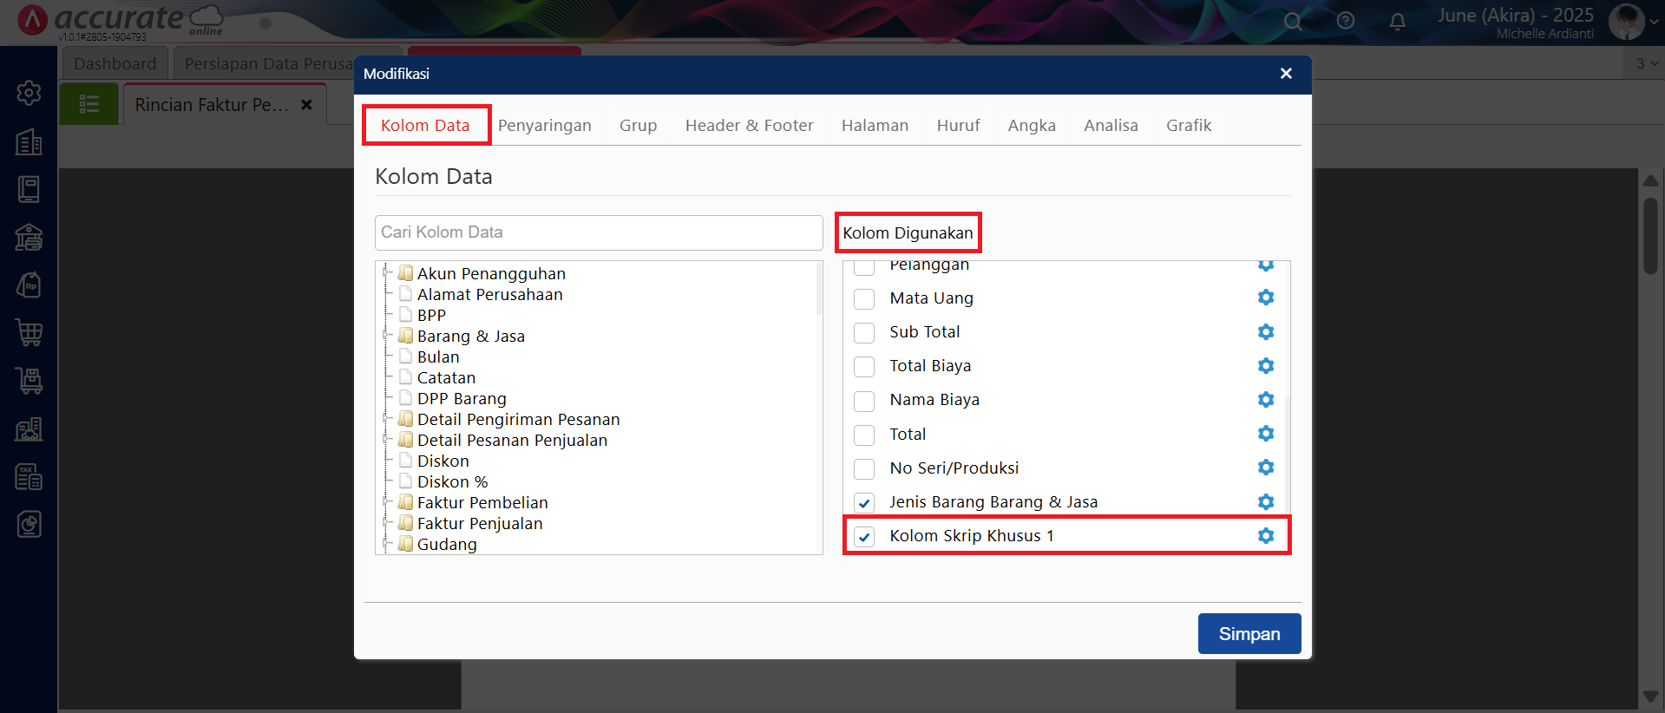Viewport: 1665px width, 713px height.
Task: Open gear settings for Sub Total column
Action: click(x=1266, y=332)
